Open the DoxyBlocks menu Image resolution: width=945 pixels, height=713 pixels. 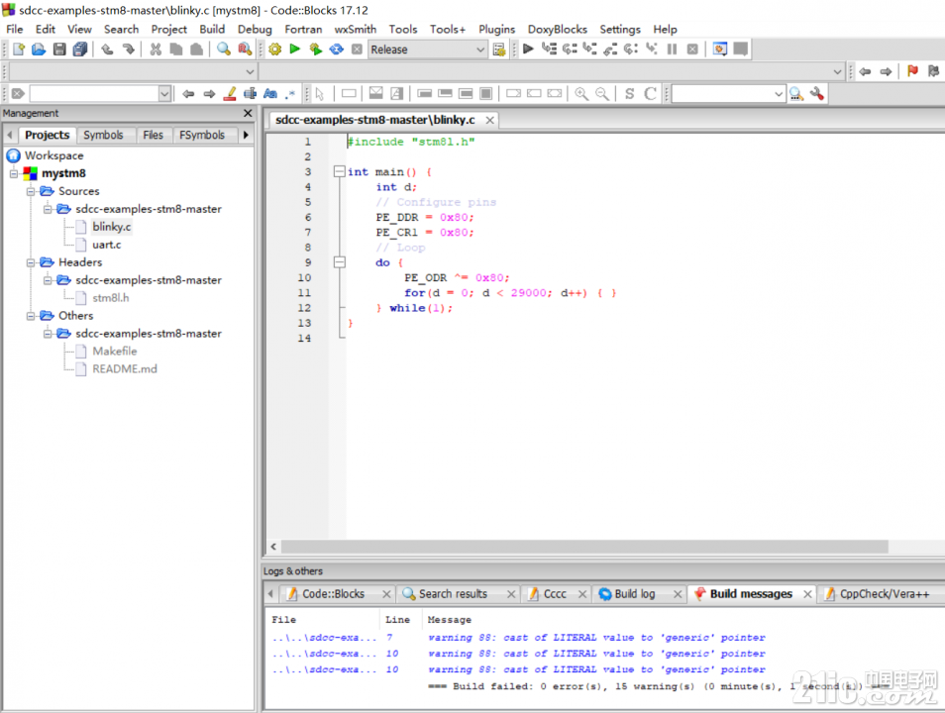[557, 29]
